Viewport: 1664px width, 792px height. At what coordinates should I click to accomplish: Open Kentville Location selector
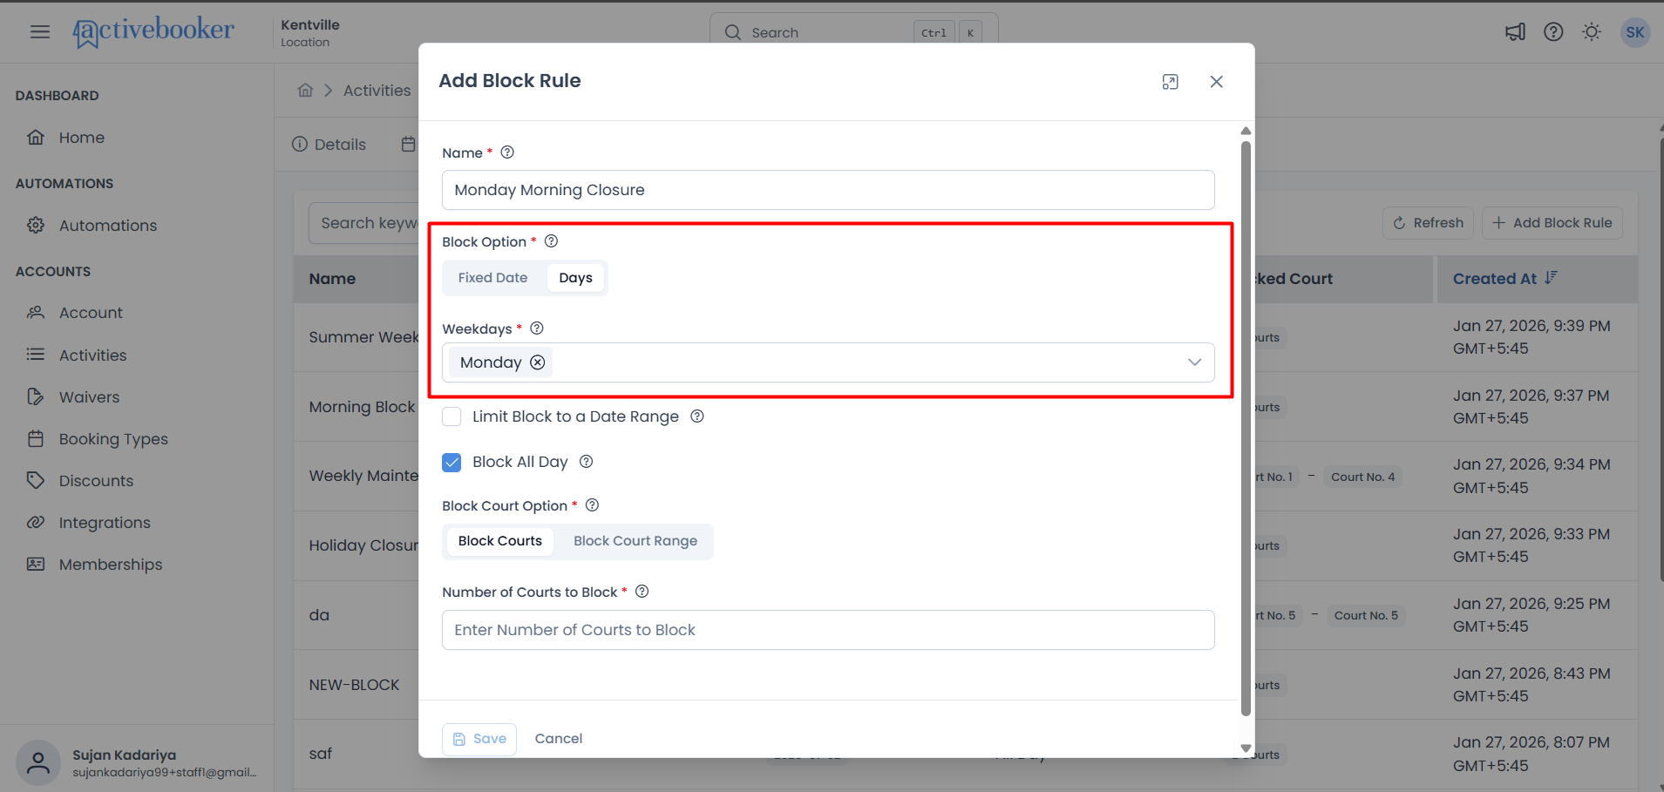pos(310,32)
